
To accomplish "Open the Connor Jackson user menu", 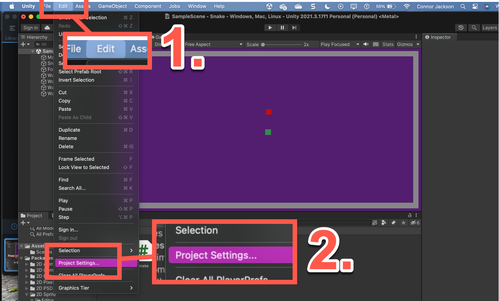I will pyautogui.click(x=435, y=6).
